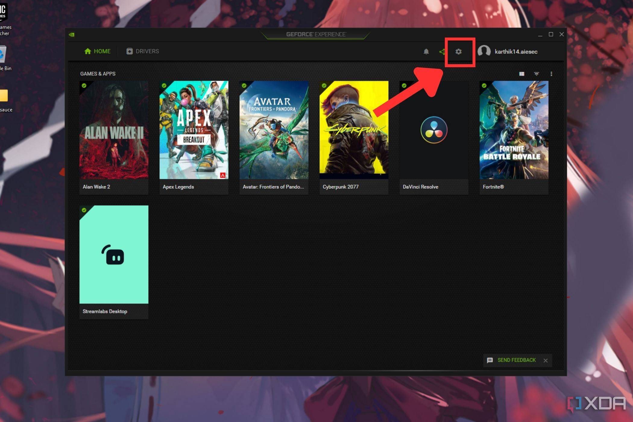Open the notifications bell

(426, 52)
